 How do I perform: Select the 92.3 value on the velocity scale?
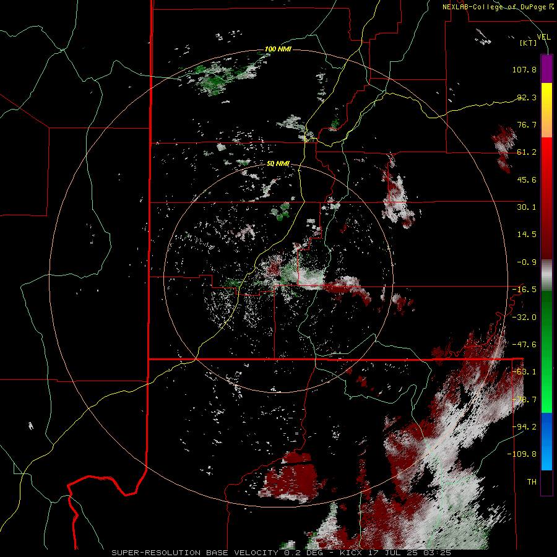click(x=527, y=97)
